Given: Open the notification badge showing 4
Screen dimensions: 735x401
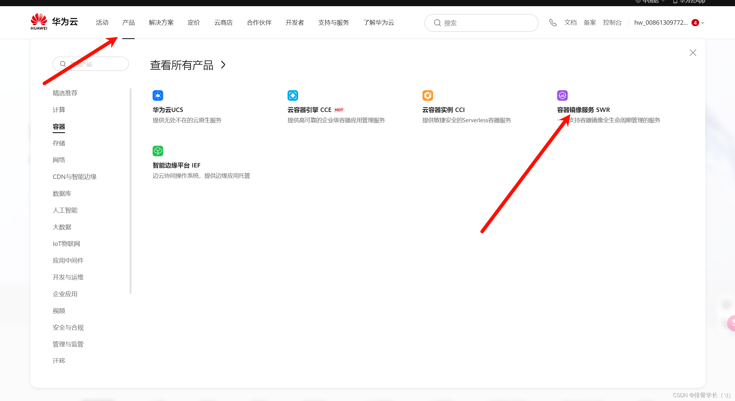Looking at the screenshot, I should click(695, 23).
